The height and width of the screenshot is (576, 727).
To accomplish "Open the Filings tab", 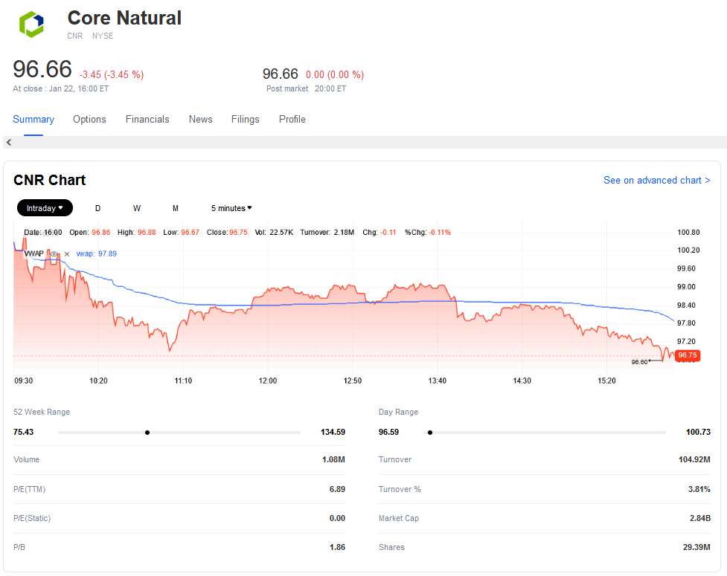I will [x=245, y=119].
